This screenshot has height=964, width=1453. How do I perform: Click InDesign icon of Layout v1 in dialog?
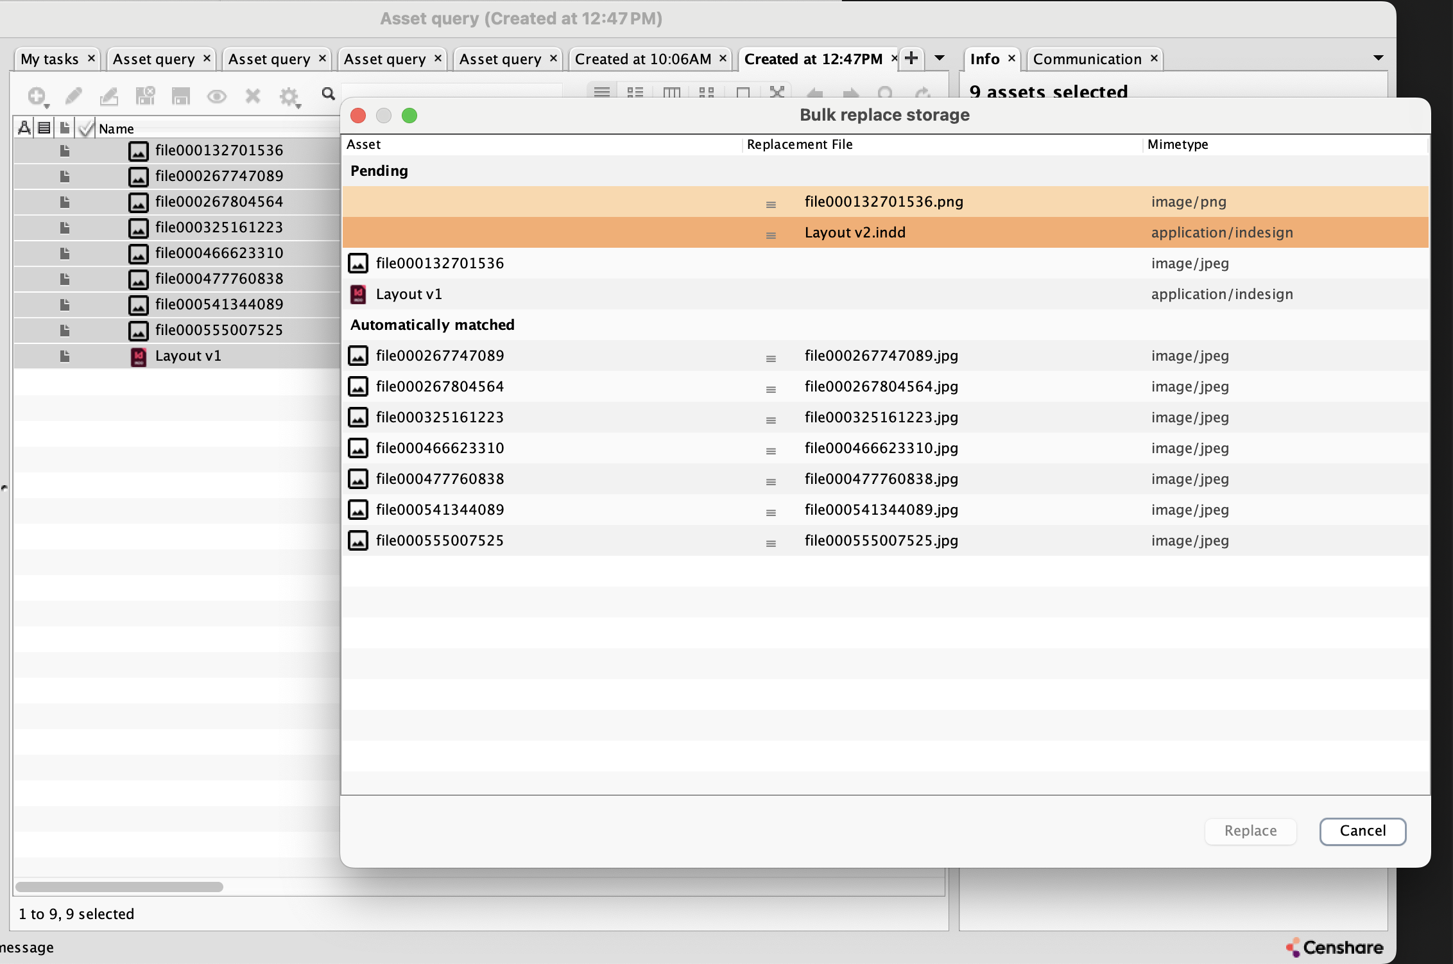tap(358, 294)
